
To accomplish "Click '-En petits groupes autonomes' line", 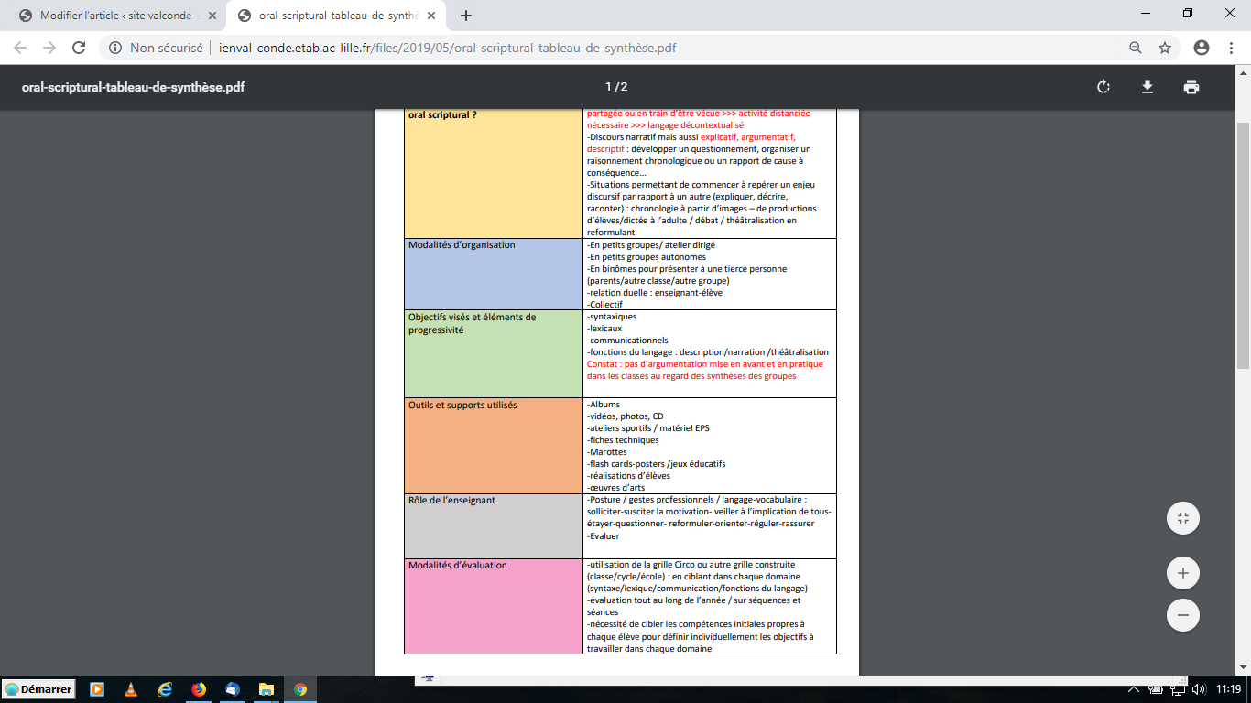I will 647,257.
